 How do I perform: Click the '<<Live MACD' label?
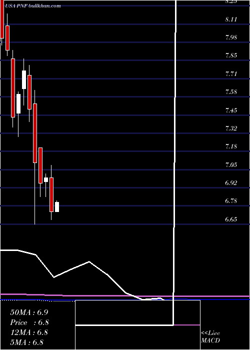pos(210,337)
